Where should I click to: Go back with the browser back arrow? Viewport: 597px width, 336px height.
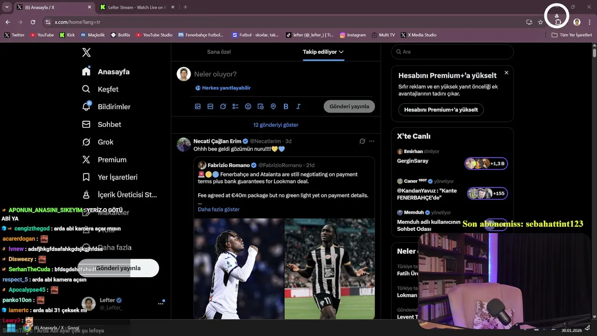pos(7,22)
